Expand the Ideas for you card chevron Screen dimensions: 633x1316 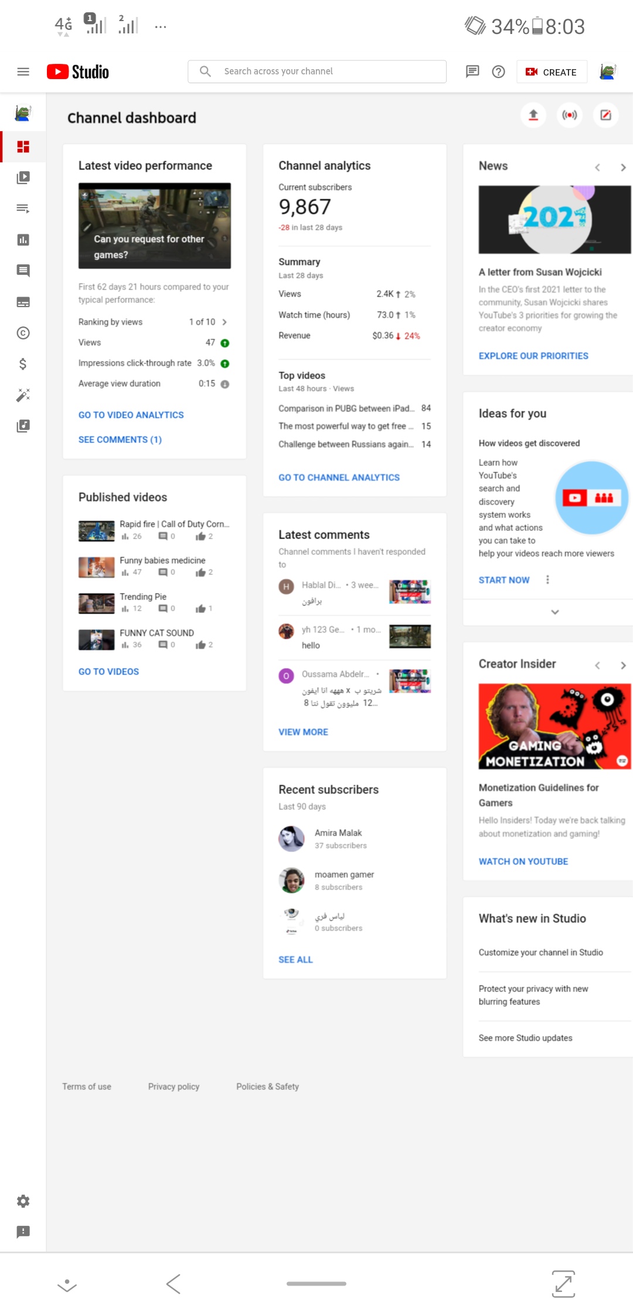pos(554,612)
